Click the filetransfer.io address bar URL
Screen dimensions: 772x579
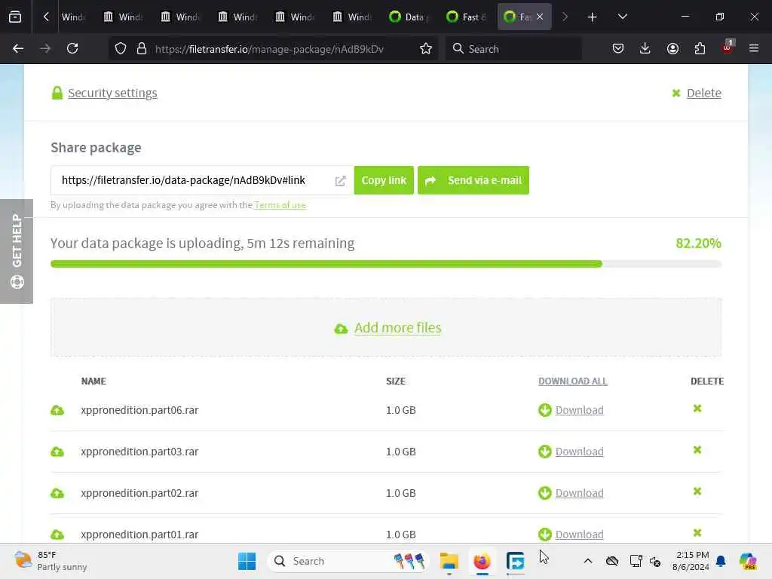pos(269,49)
